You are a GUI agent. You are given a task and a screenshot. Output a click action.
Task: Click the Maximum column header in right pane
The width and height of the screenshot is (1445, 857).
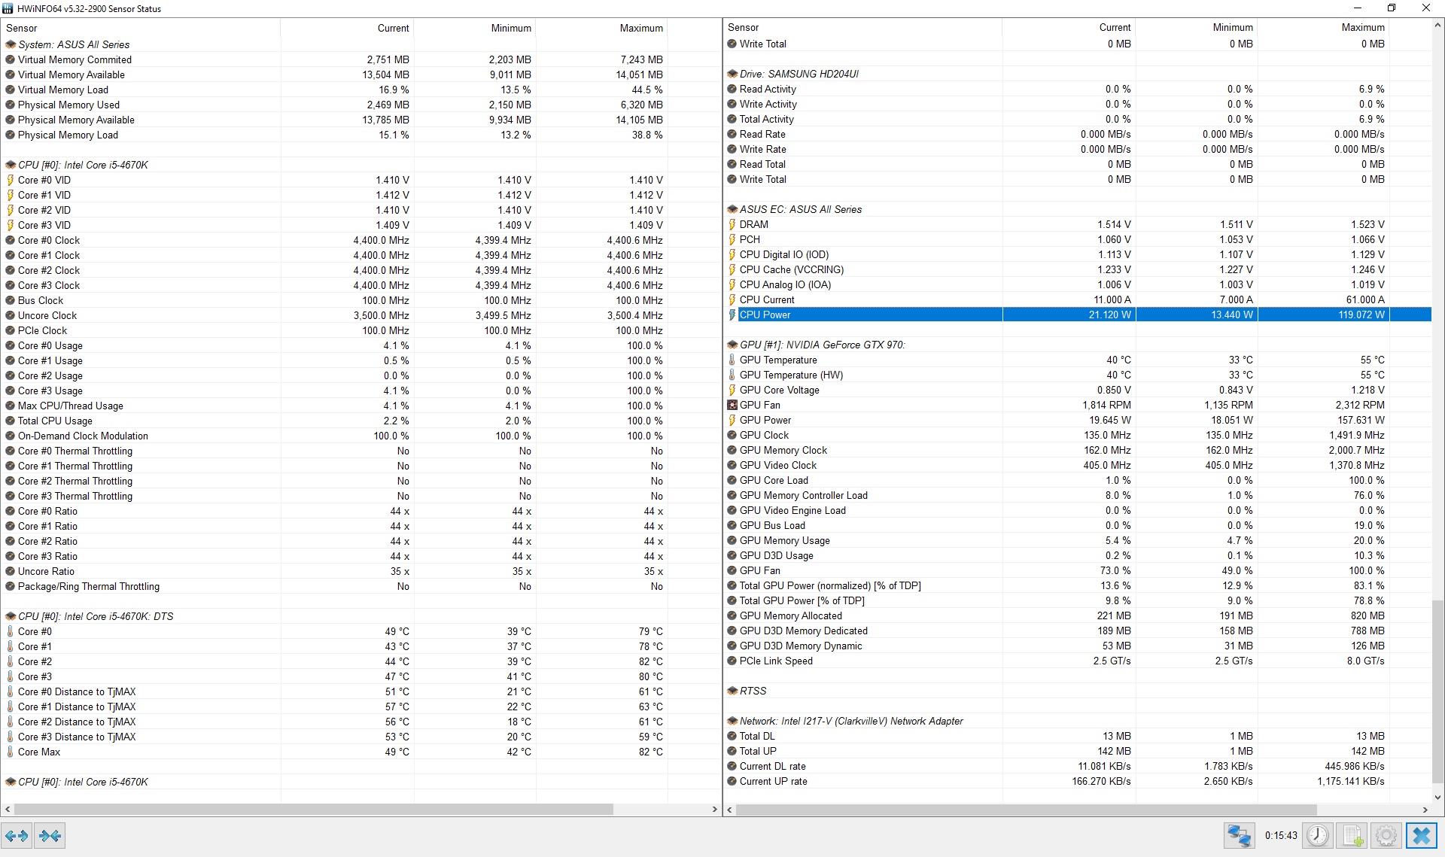(x=1323, y=27)
